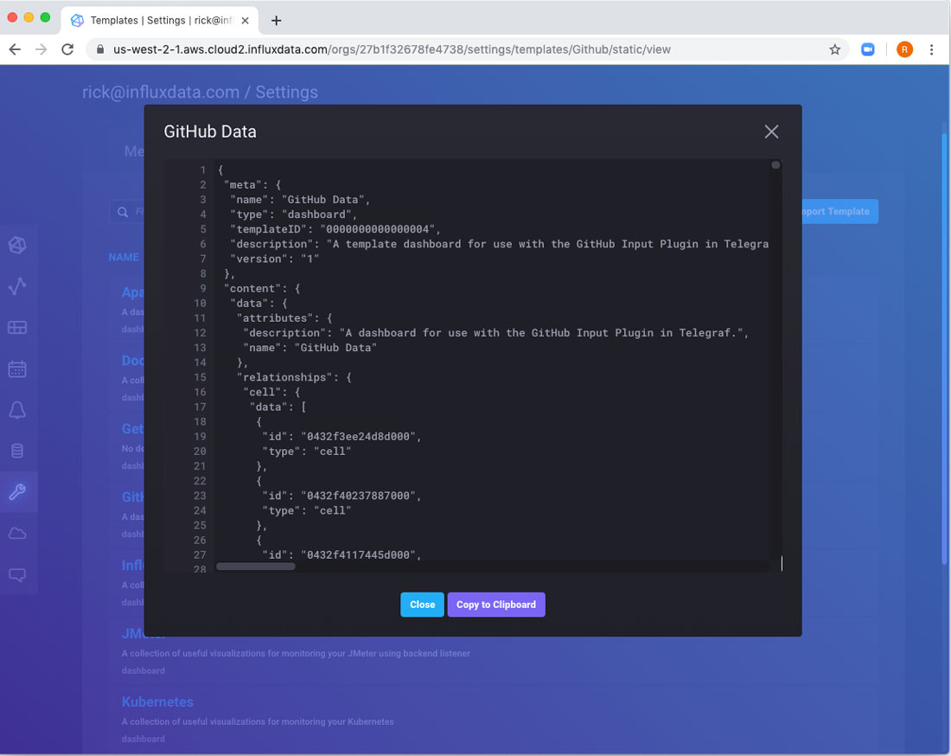Close the GitHub Data dialog with X

pos(771,131)
